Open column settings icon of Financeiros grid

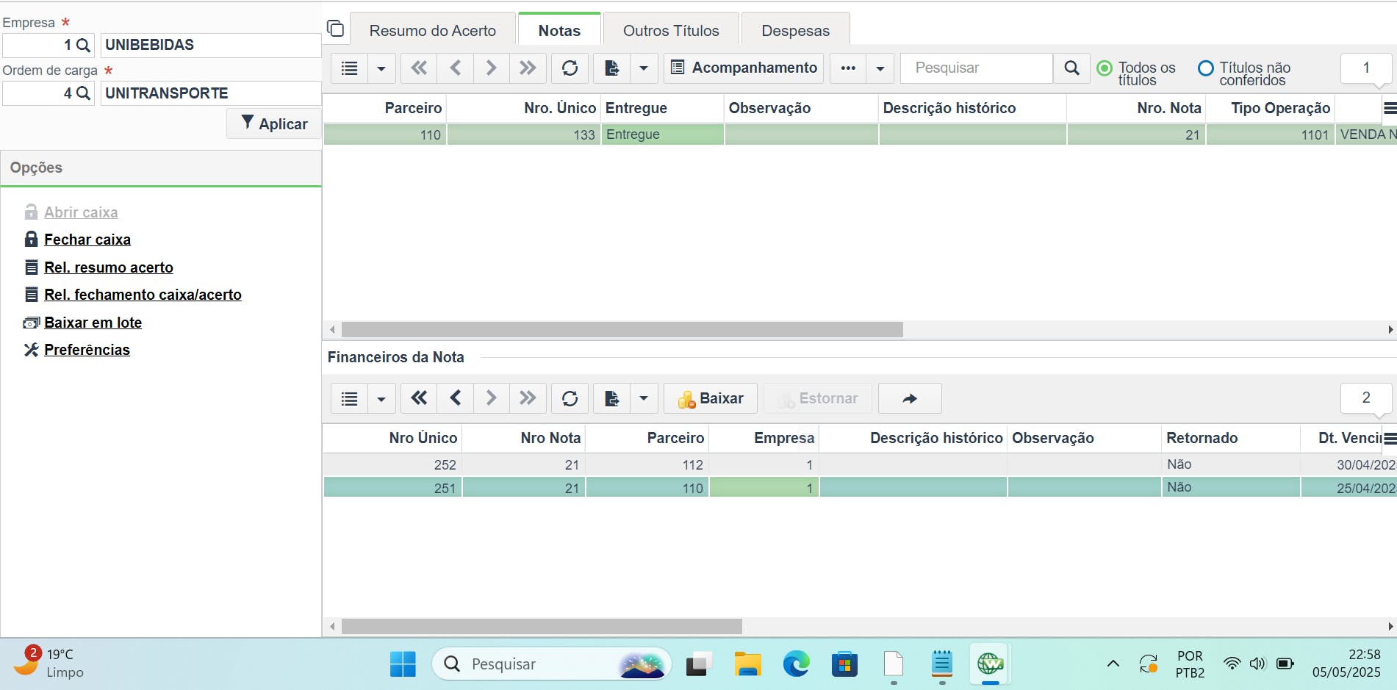click(x=1390, y=438)
